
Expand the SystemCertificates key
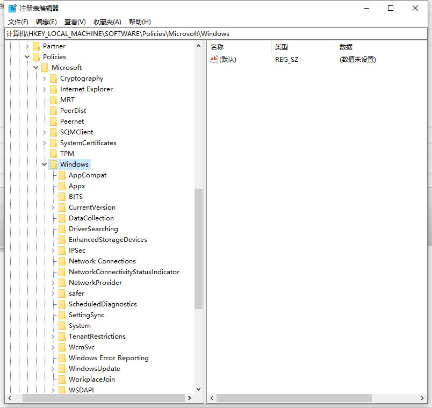click(x=45, y=143)
